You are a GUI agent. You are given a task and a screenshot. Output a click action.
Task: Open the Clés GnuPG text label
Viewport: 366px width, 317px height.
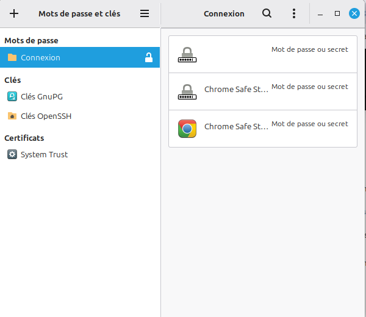click(x=41, y=96)
